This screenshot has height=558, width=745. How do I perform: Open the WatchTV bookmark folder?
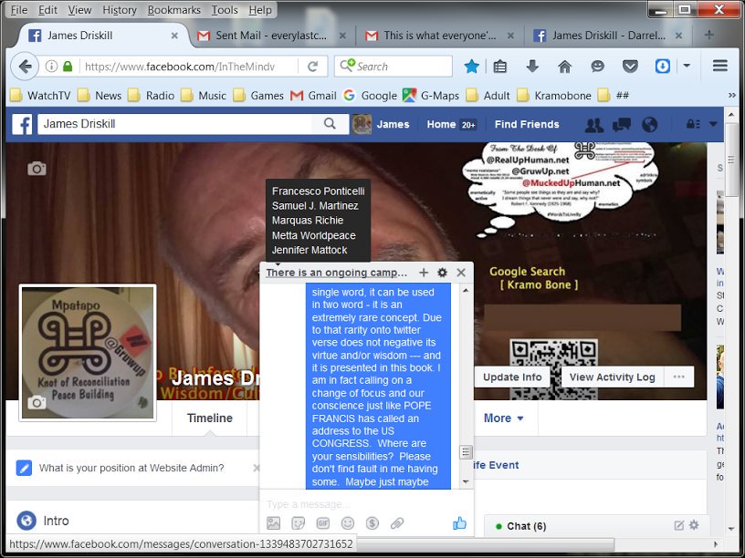click(41, 96)
